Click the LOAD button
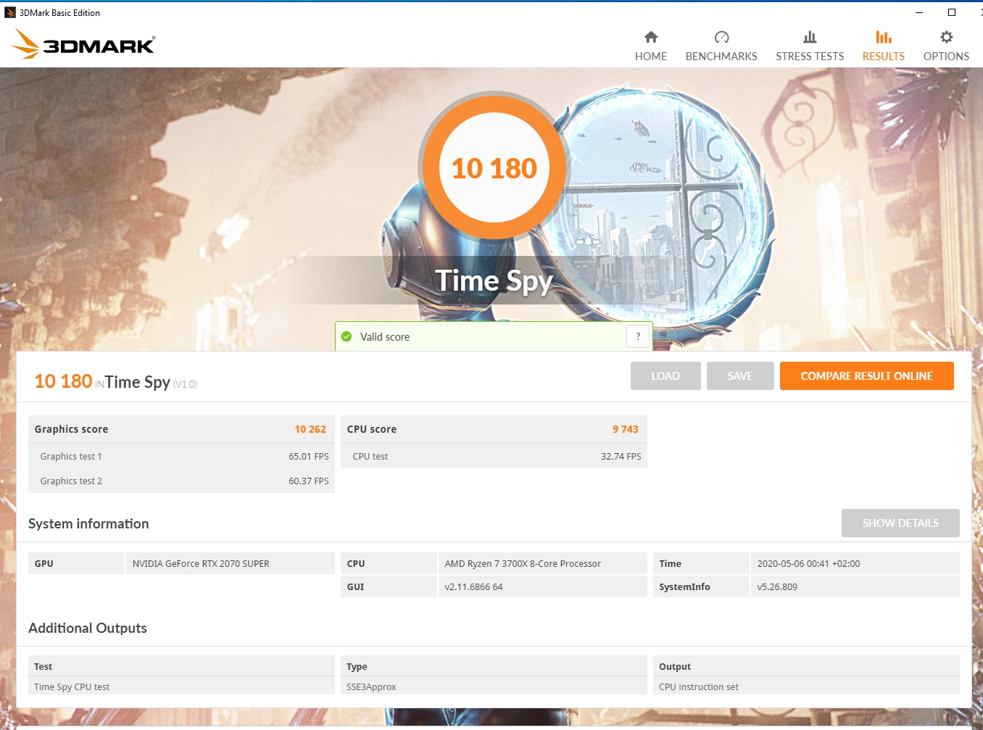983x730 pixels. [665, 376]
